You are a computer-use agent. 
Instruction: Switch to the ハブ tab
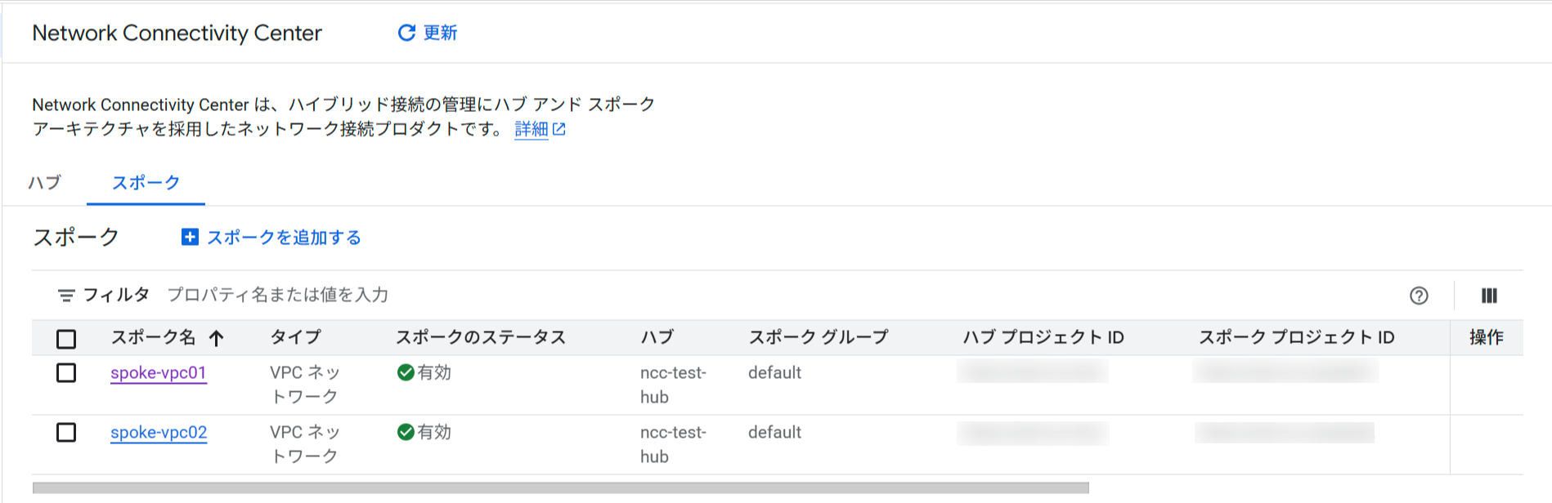coord(45,184)
